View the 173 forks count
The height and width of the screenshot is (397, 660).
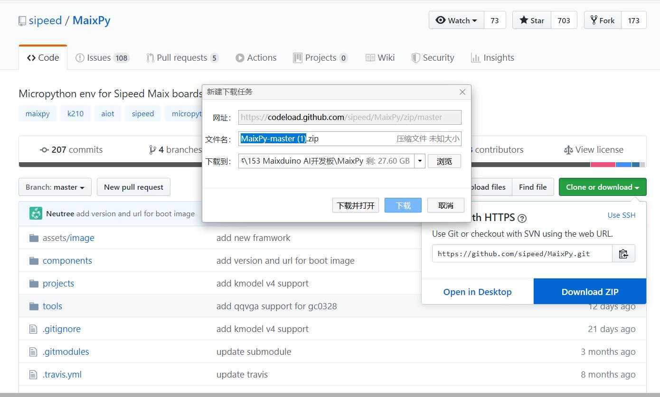tap(633, 20)
